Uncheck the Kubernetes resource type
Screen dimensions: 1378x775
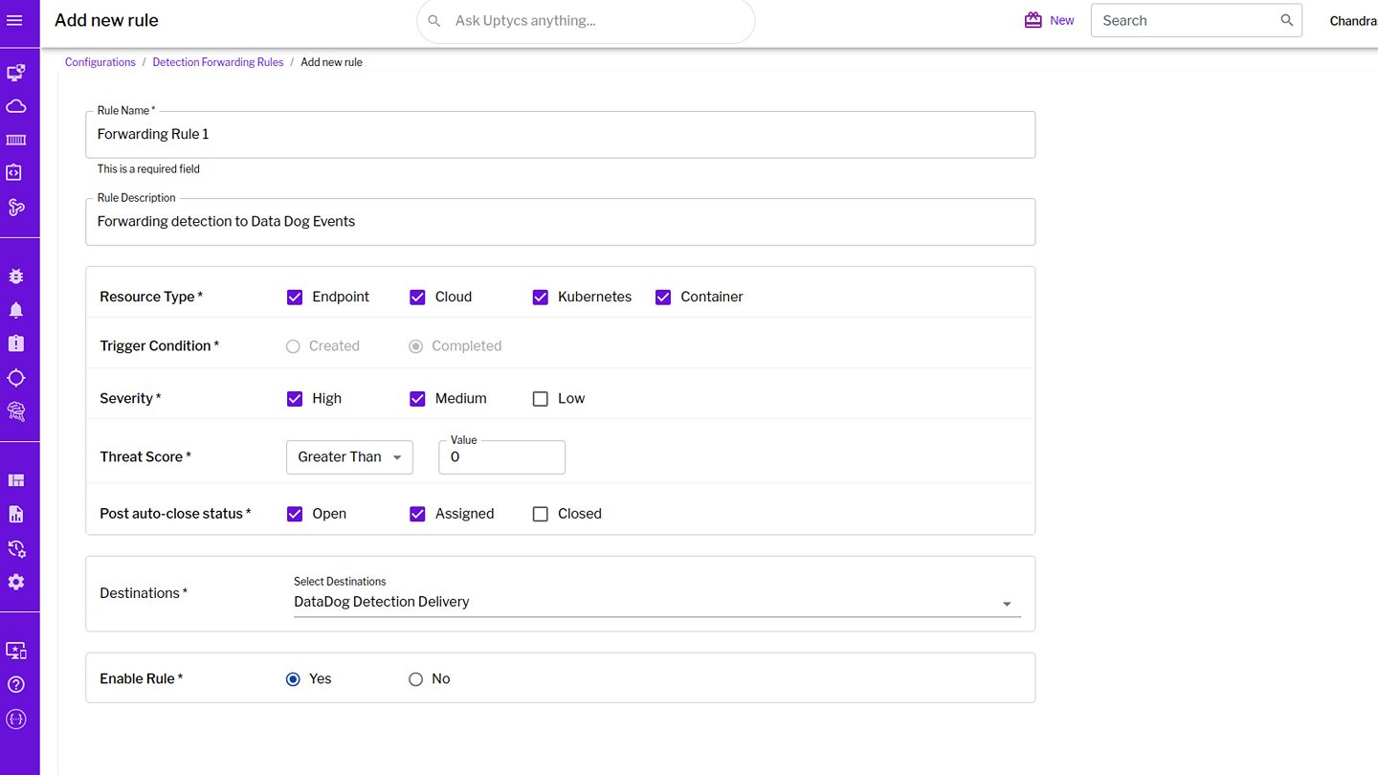541,298
